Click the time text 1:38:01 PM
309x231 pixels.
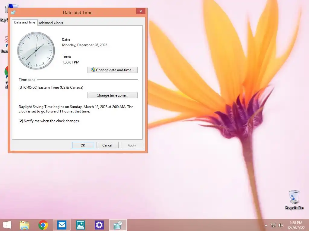click(x=71, y=62)
